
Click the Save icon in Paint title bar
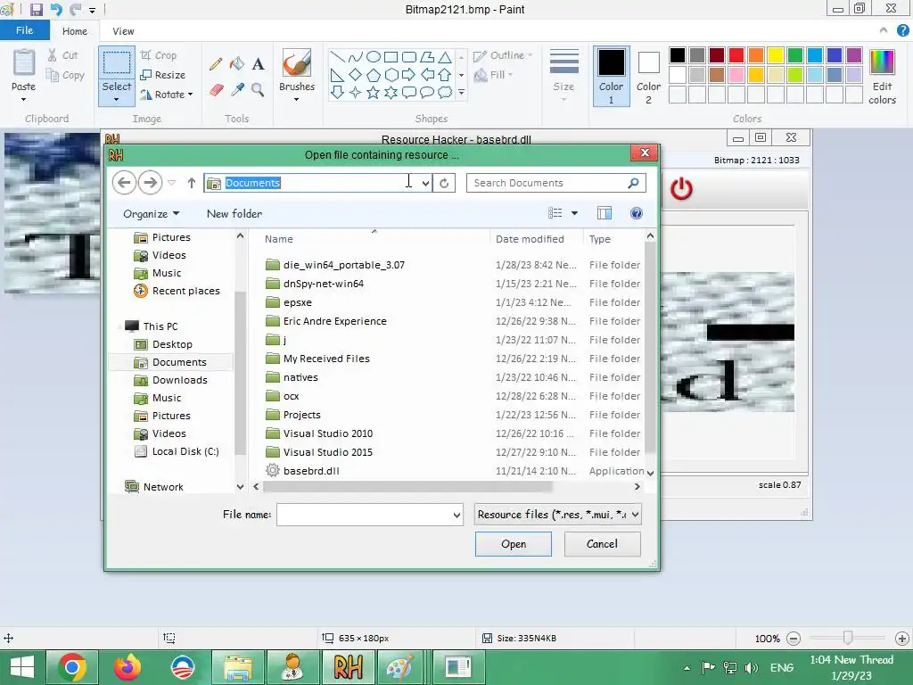pyautogui.click(x=36, y=9)
